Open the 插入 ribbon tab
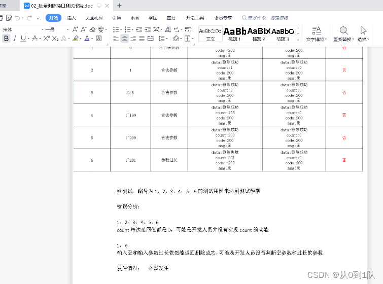 point(72,18)
